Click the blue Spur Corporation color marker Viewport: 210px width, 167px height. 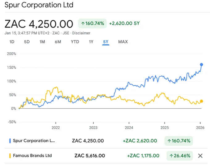point(10,141)
